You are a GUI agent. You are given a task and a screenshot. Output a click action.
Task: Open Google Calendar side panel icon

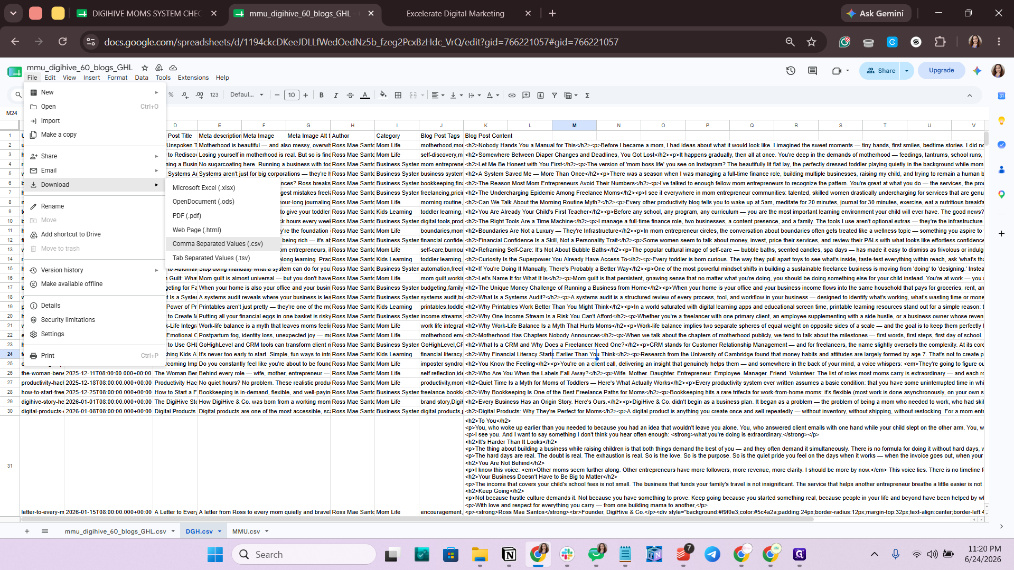click(1001, 96)
